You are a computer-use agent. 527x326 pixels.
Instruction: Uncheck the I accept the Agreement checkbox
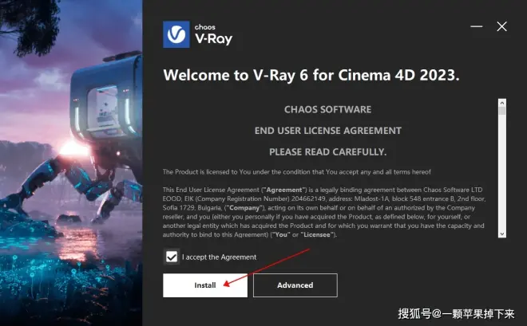click(x=172, y=257)
